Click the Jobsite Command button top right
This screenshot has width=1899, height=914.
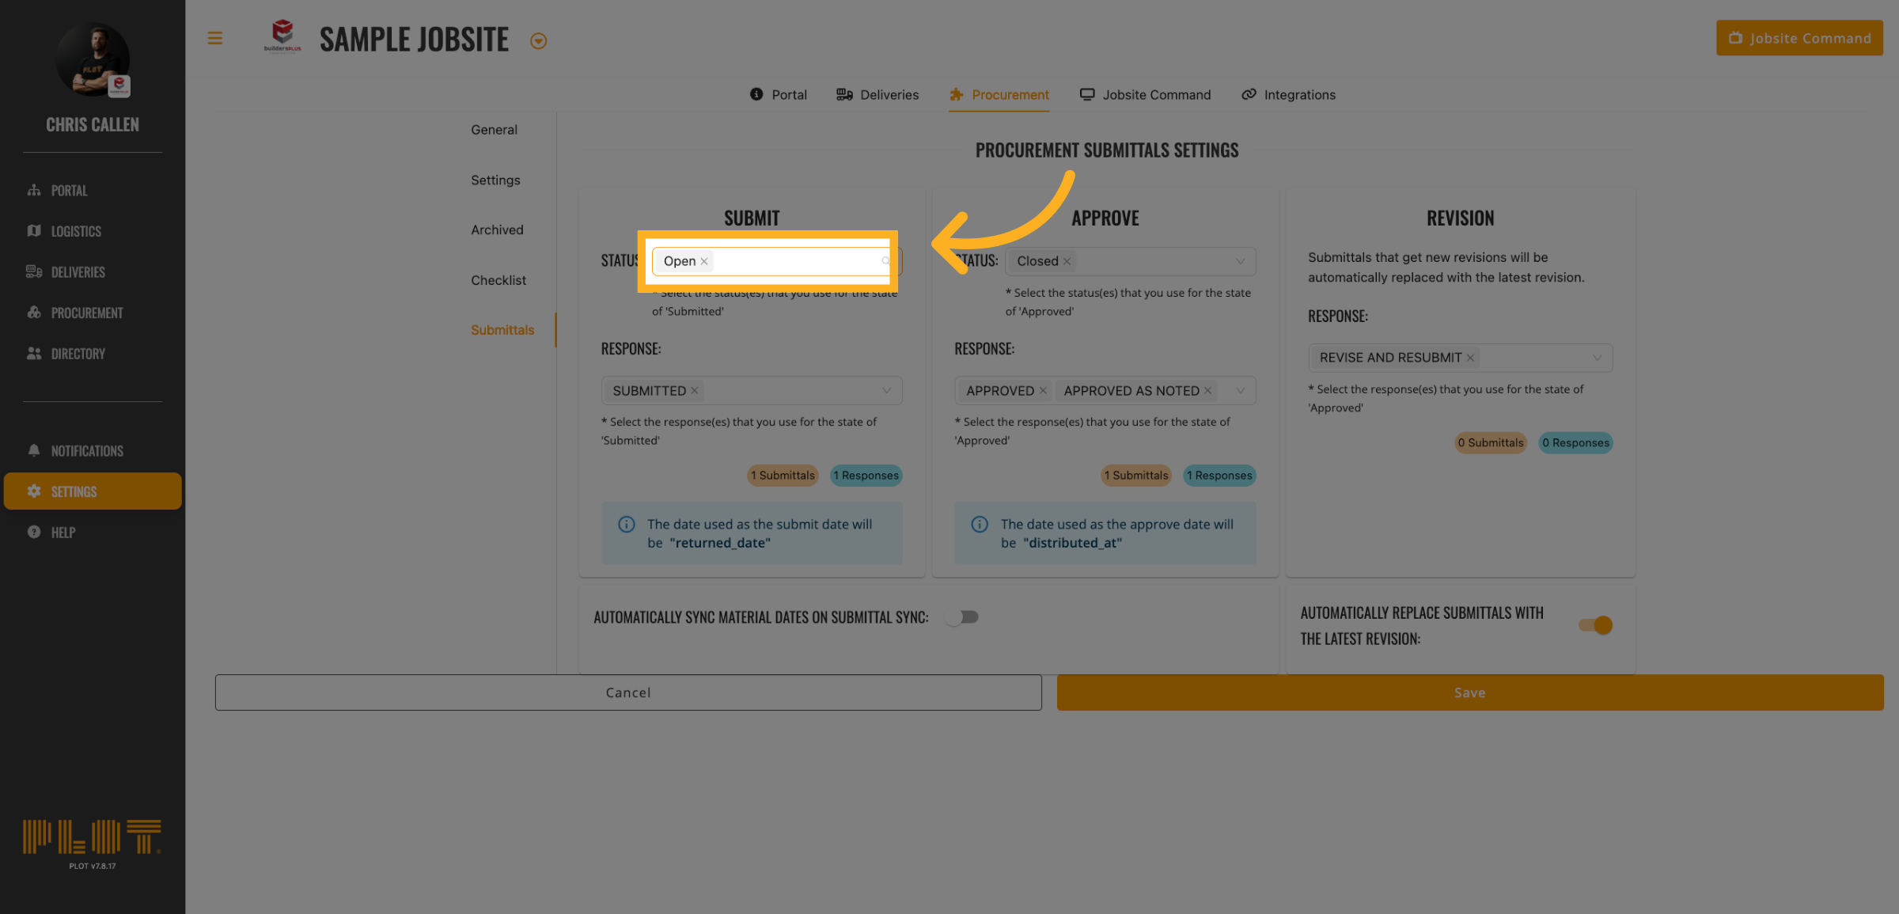[x=1799, y=38]
